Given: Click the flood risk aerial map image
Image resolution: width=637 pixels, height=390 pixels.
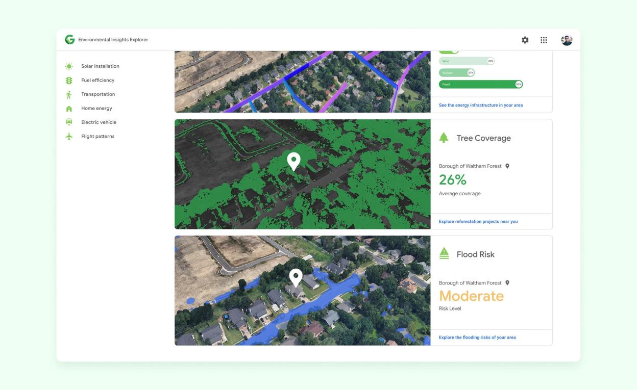Looking at the screenshot, I should pyautogui.click(x=303, y=291).
